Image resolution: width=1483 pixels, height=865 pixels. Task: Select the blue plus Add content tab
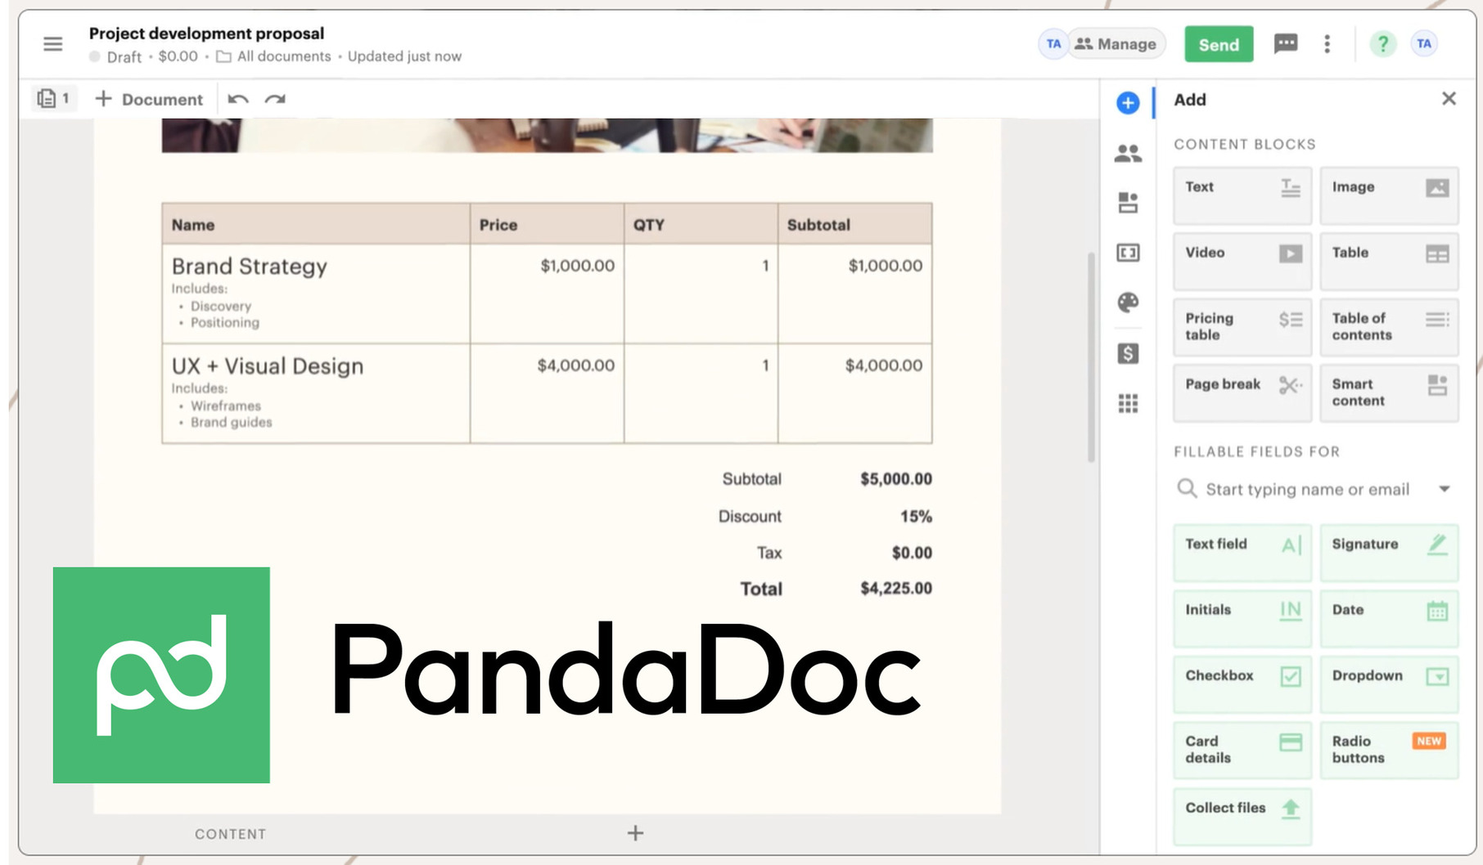(x=1128, y=103)
